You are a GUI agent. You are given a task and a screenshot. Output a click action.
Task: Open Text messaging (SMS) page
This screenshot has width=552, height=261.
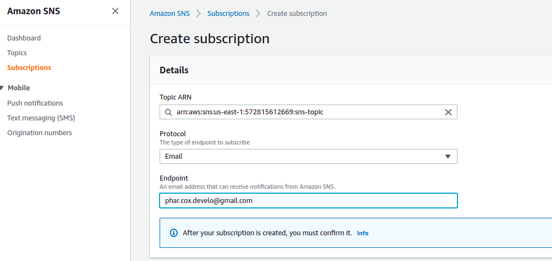(41, 118)
